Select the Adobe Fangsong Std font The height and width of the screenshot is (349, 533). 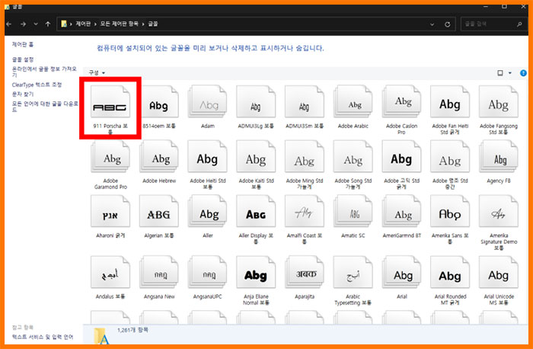click(x=499, y=102)
